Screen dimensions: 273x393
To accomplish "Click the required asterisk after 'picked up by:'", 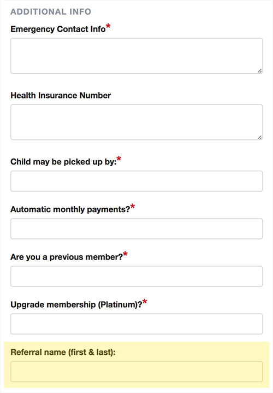I will pyautogui.click(x=119, y=159).
